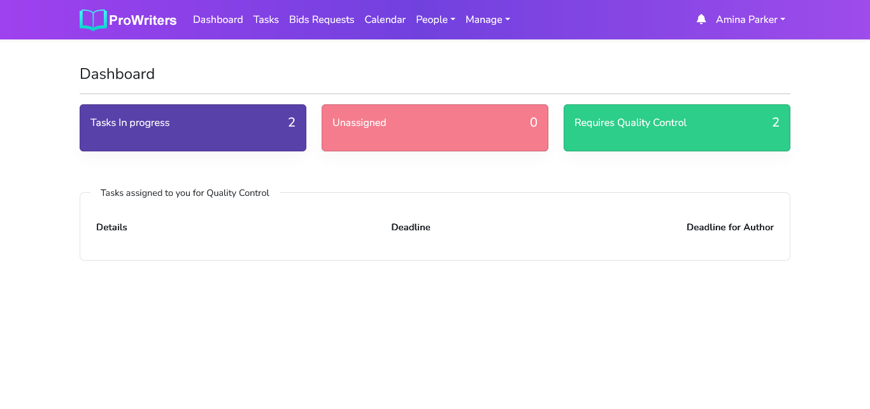
Task: Click the ProWriters book logo icon
Action: point(93,20)
